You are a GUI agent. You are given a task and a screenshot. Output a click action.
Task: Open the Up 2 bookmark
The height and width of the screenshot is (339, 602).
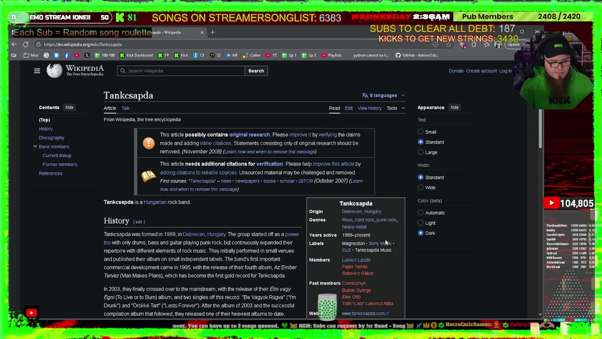coord(309,55)
